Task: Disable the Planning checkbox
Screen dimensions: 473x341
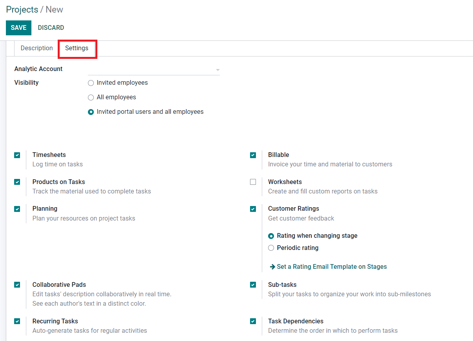Action: point(17,209)
